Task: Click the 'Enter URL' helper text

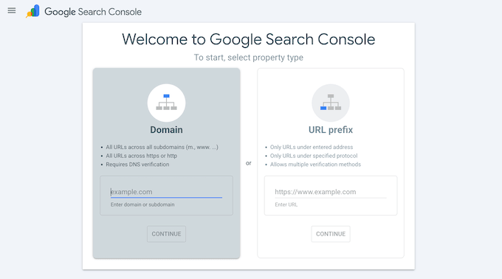Action: point(286,204)
